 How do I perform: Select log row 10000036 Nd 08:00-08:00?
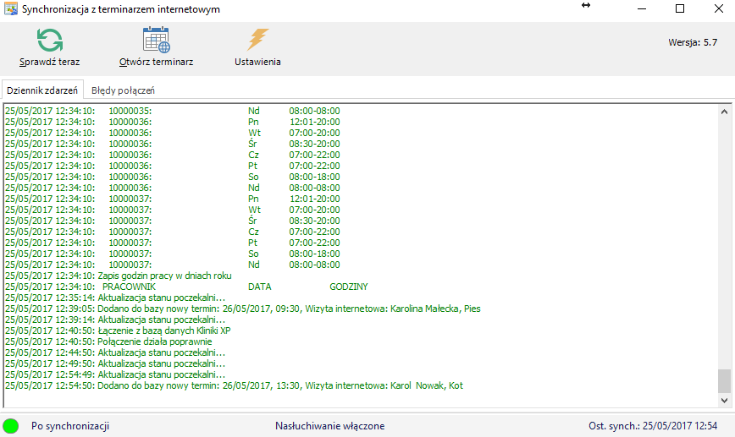coord(173,188)
